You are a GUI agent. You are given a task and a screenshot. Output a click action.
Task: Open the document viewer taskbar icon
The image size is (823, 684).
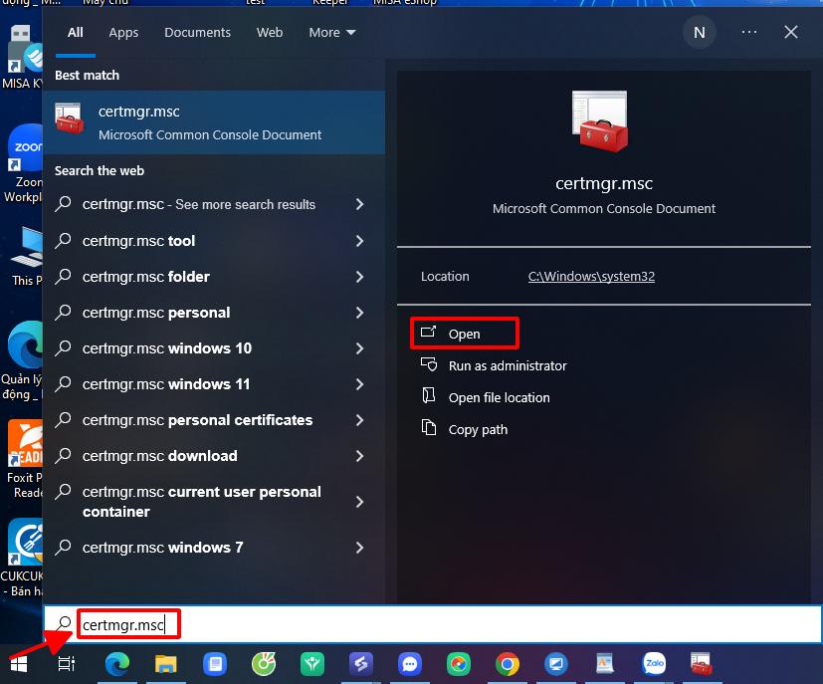(605, 664)
